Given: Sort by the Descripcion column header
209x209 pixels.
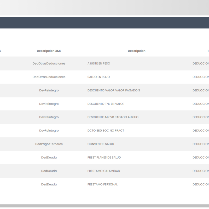Looking at the screenshot, I should (136, 51).
